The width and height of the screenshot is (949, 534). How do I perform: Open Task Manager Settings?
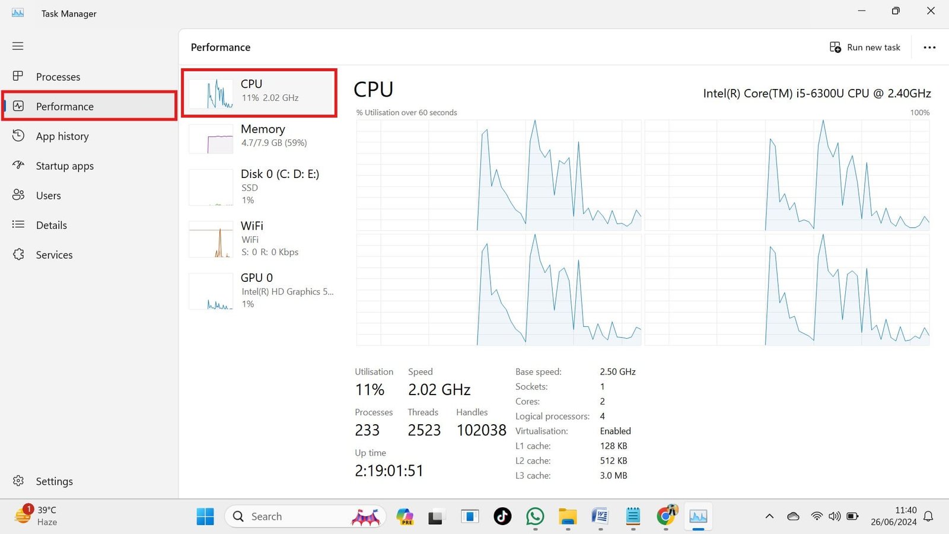(x=54, y=481)
